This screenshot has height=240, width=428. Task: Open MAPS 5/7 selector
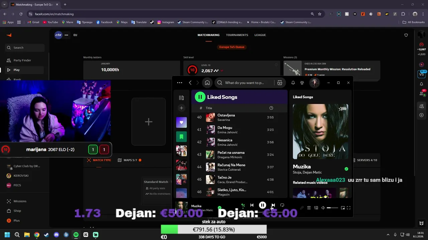pos(130,160)
